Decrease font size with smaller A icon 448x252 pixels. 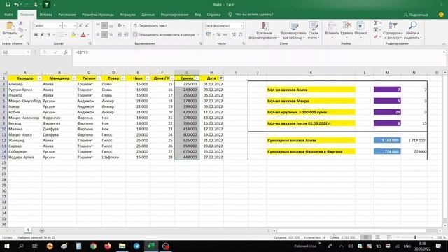(87, 25)
